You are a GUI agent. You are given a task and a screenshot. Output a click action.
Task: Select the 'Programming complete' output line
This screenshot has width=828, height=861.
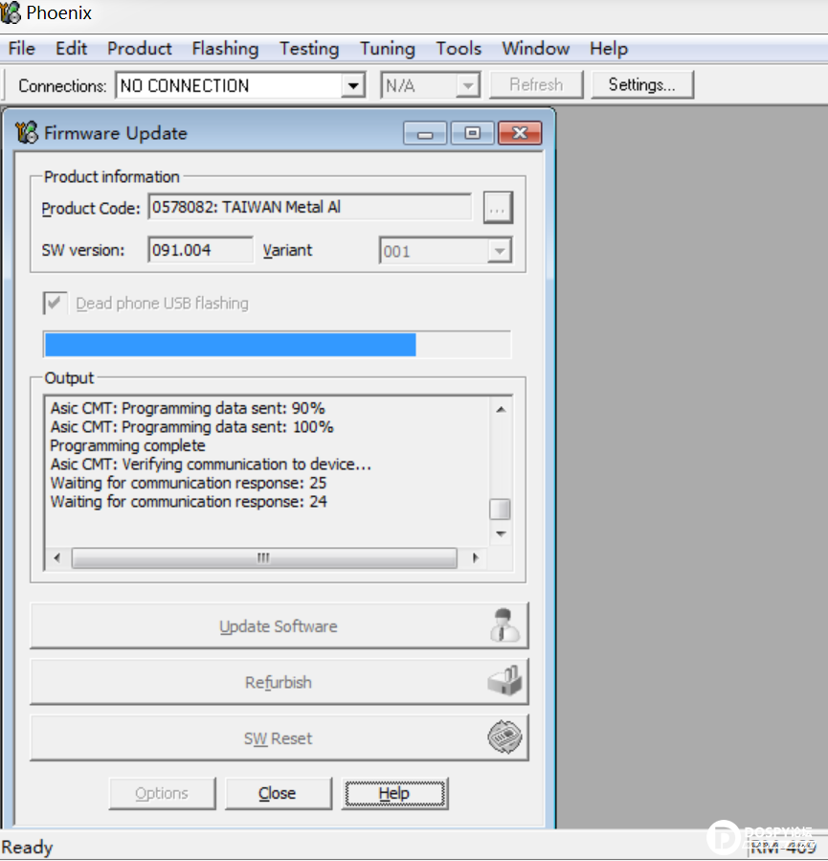[x=128, y=445]
